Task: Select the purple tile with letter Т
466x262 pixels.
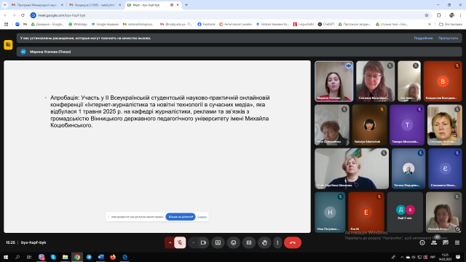Action: point(407,124)
